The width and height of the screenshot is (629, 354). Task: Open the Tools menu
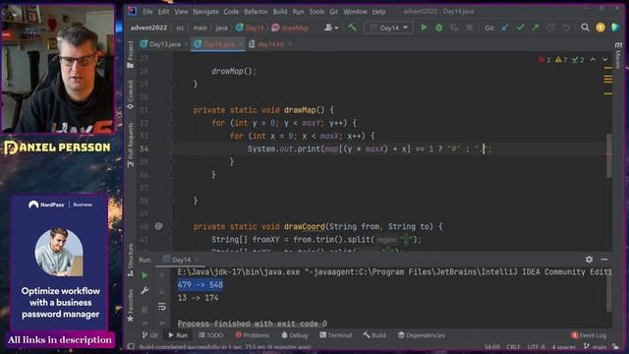316,11
